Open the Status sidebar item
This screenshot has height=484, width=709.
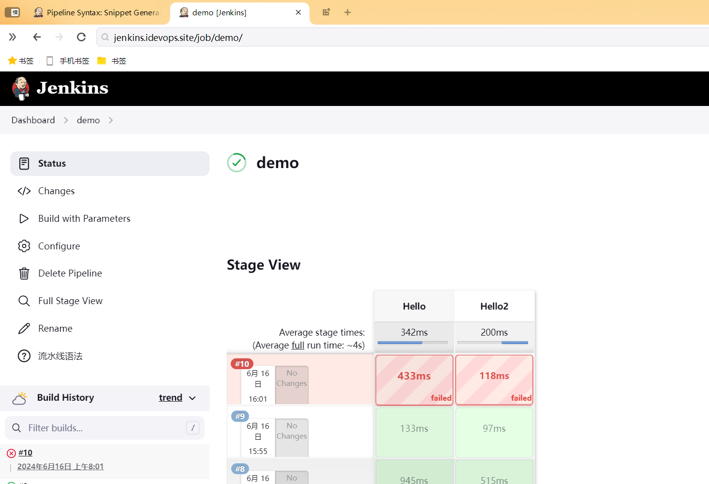click(x=110, y=164)
